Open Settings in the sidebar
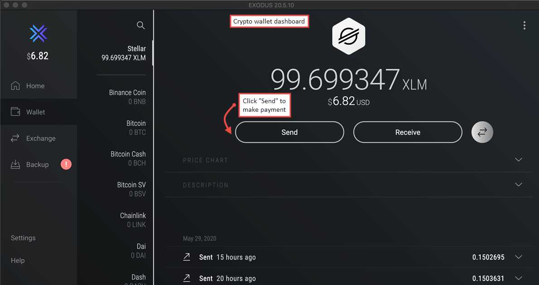This screenshot has width=539, height=285. [23, 238]
